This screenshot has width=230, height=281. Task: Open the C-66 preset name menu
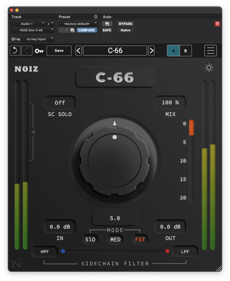point(115,51)
